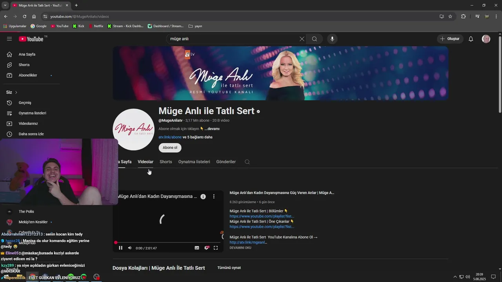
Task: Switch to the Oynatma listeleri tab
Action: (194, 162)
